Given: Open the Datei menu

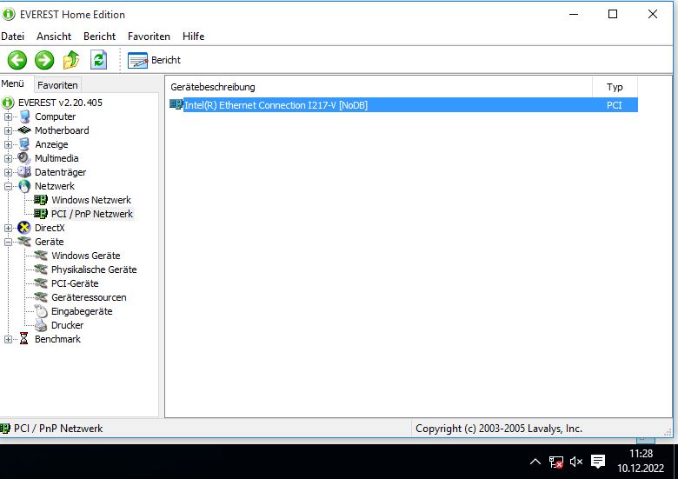Looking at the screenshot, I should [13, 37].
